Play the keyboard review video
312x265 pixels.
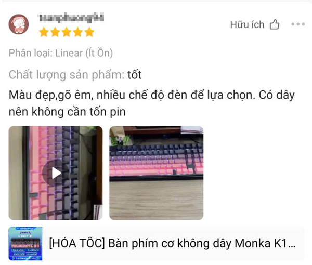(56, 173)
